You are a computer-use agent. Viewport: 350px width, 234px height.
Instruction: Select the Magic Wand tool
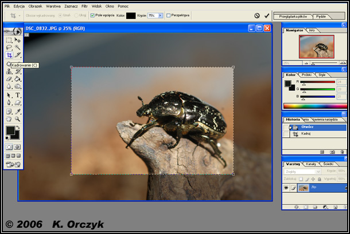[18, 48]
